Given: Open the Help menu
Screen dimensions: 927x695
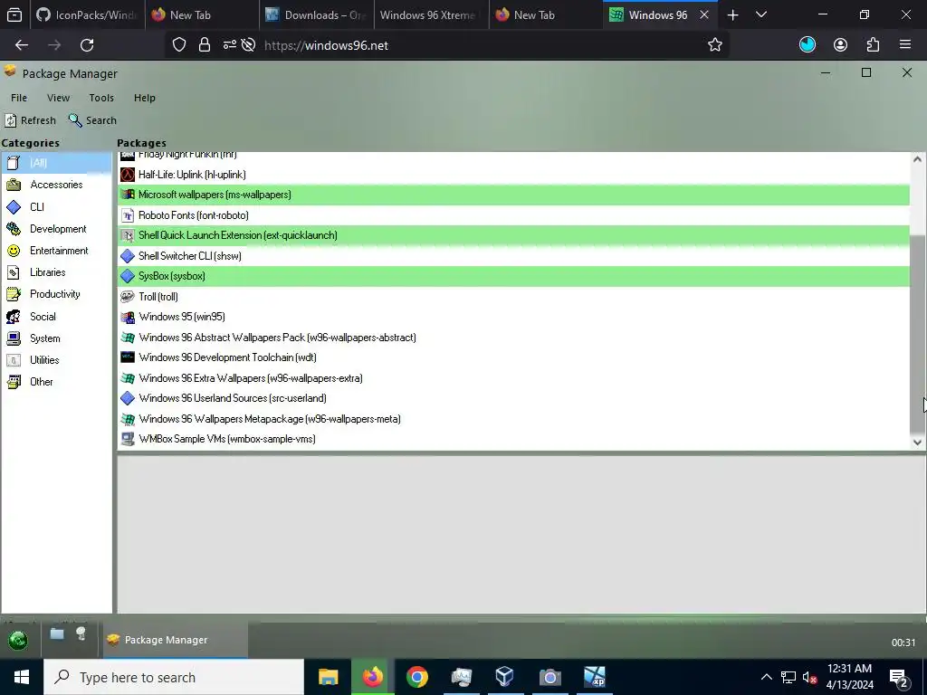Looking at the screenshot, I should (x=144, y=98).
